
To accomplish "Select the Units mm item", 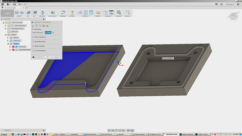I will pos(14,32).
